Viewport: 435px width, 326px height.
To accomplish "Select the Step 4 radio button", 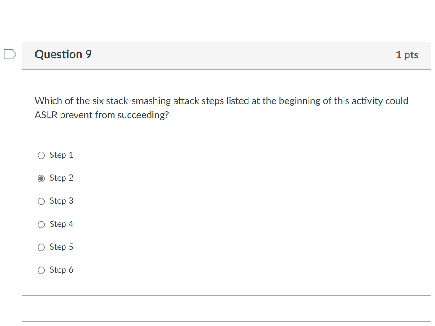I will tap(41, 224).
